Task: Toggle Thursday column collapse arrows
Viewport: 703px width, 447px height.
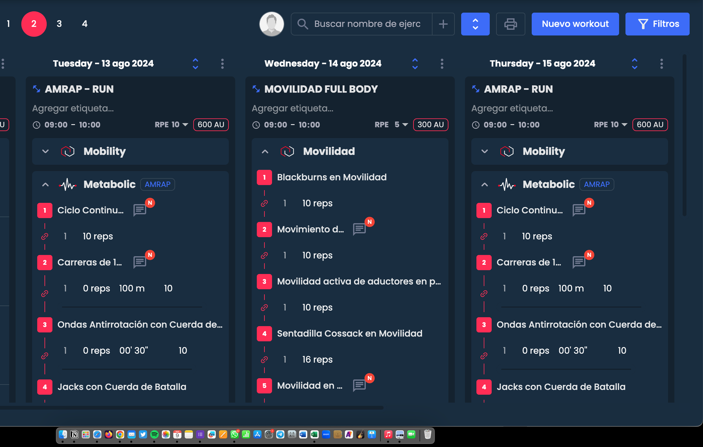Action: point(634,64)
